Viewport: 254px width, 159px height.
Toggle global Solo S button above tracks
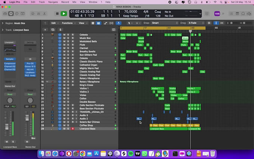(x=60, y=30)
